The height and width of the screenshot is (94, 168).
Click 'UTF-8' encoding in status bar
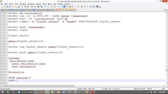(149, 89)
